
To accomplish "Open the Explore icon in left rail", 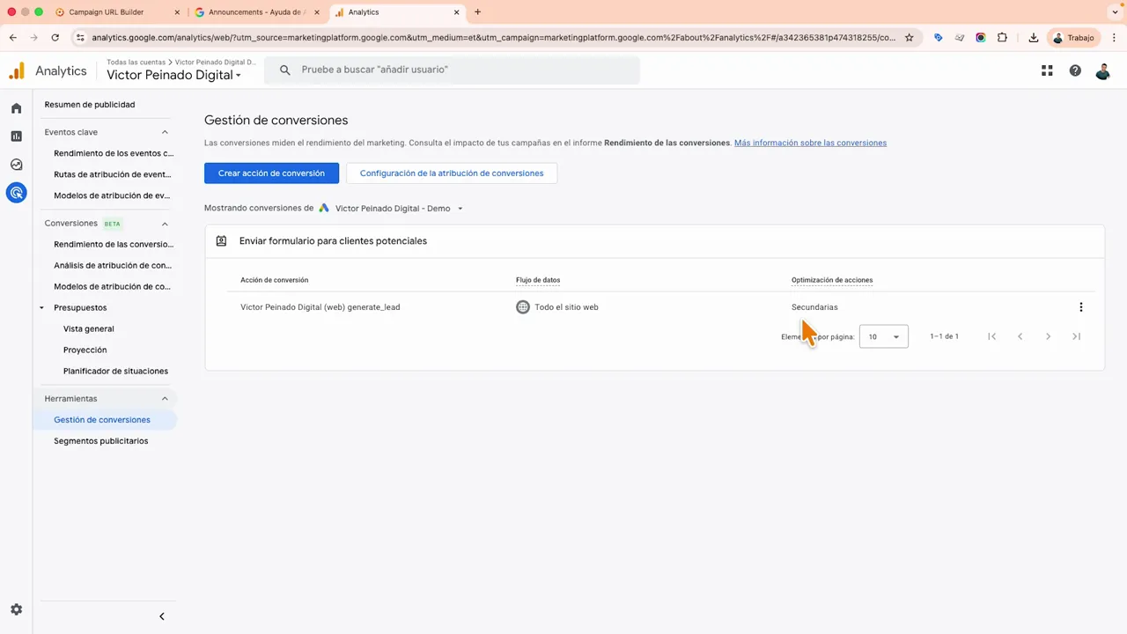I will point(16,165).
